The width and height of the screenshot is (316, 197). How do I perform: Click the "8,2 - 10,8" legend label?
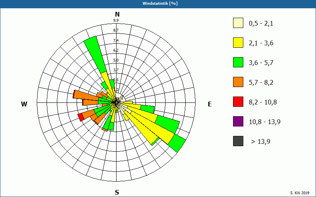tap(263, 102)
